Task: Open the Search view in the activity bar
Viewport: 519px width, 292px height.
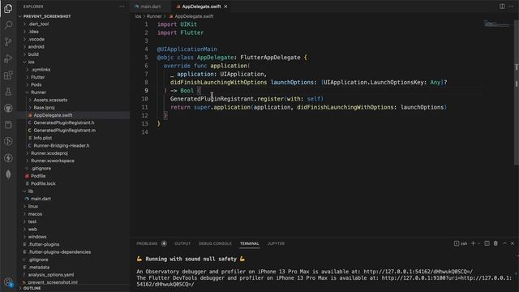Action: click(8, 25)
